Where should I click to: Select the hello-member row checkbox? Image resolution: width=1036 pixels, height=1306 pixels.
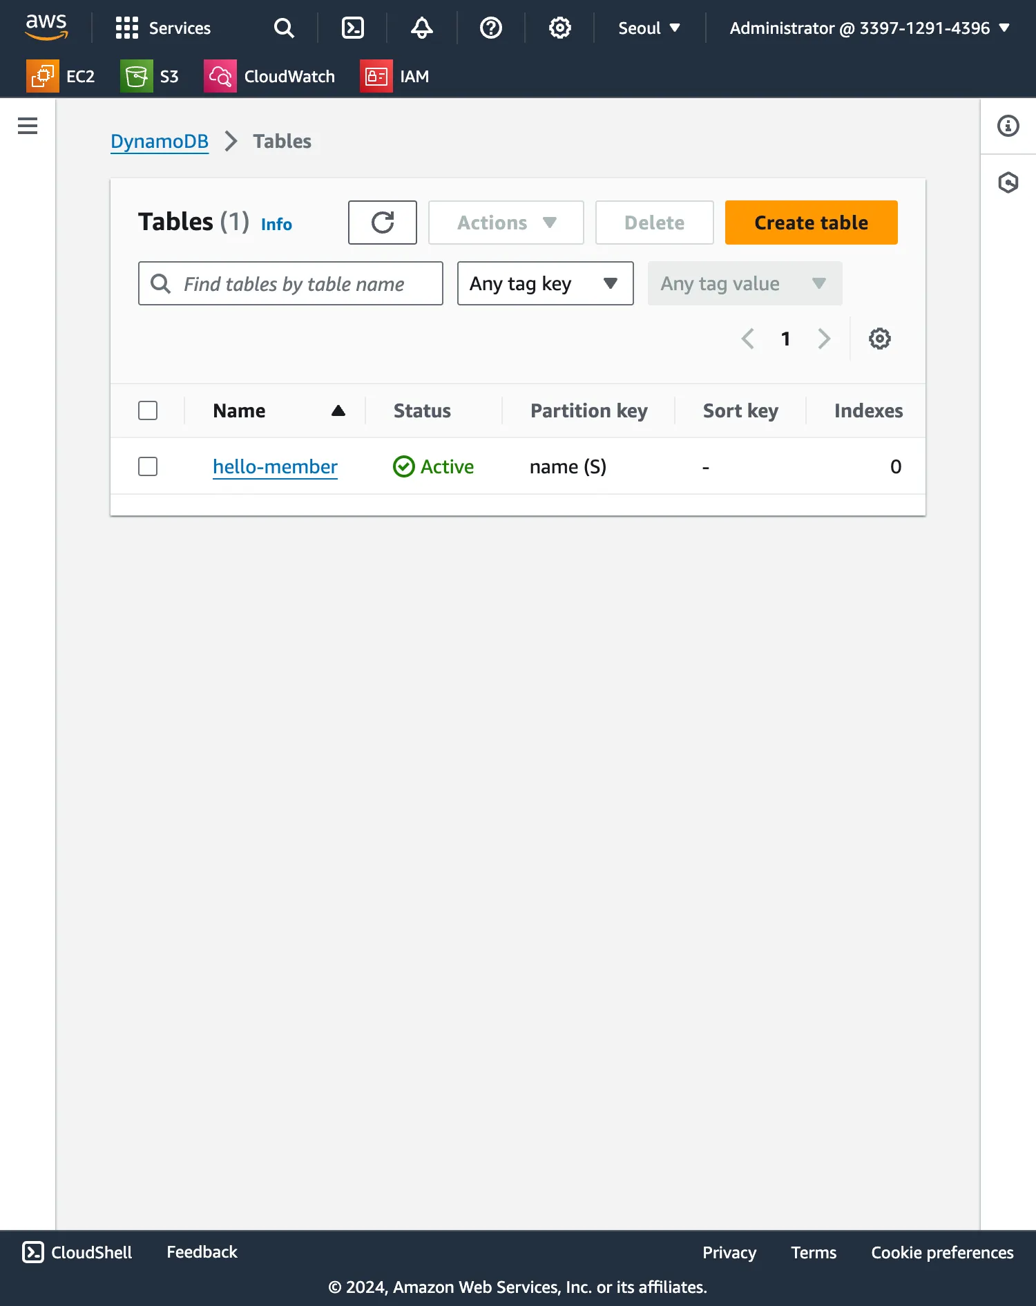pyautogui.click(x=148, y=466)
